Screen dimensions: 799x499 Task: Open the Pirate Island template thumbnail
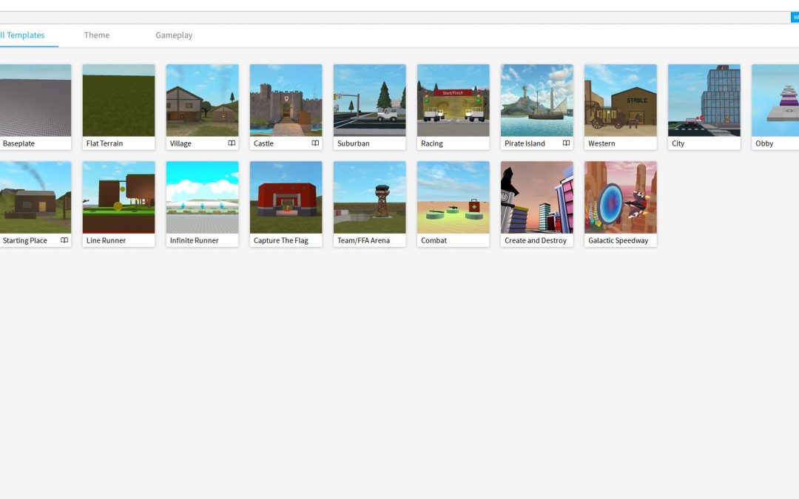536,101
